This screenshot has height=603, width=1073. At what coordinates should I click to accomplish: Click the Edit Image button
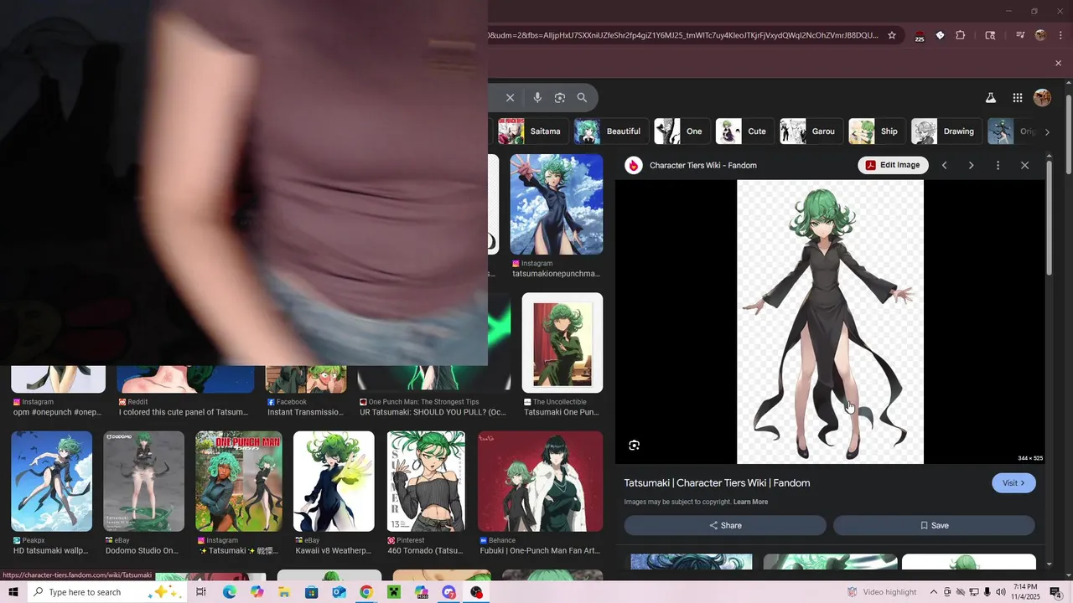894,165
